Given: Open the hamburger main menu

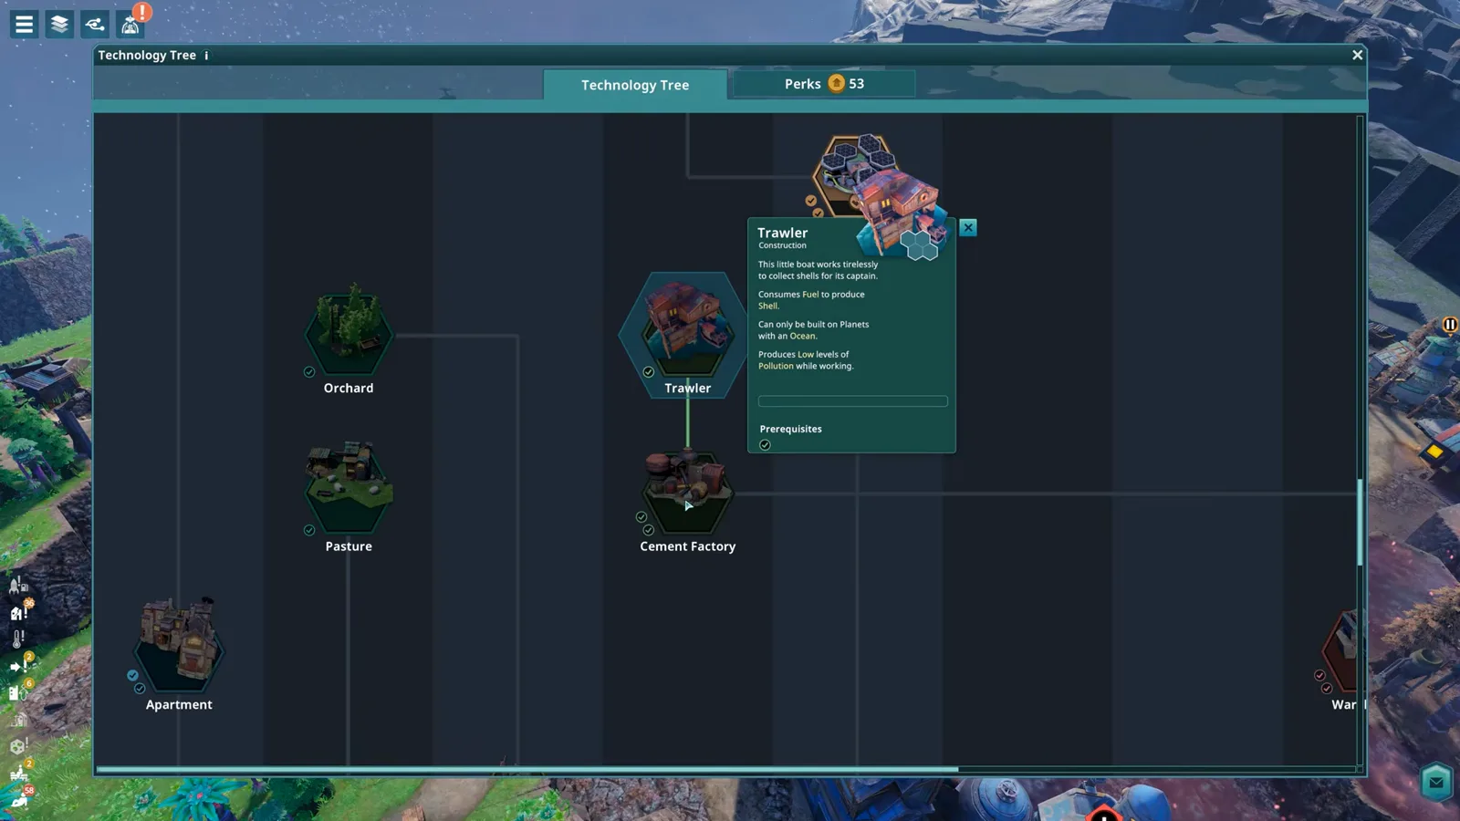Looking at the screenshot, I should [x=24, y=24].
